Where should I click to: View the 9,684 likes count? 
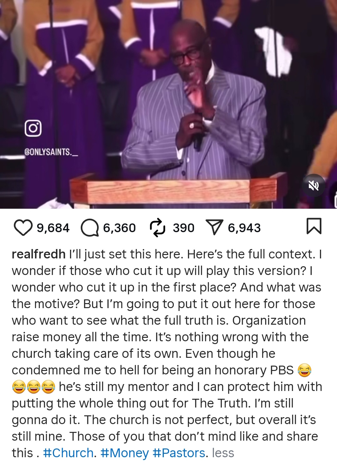coord(53,228)
